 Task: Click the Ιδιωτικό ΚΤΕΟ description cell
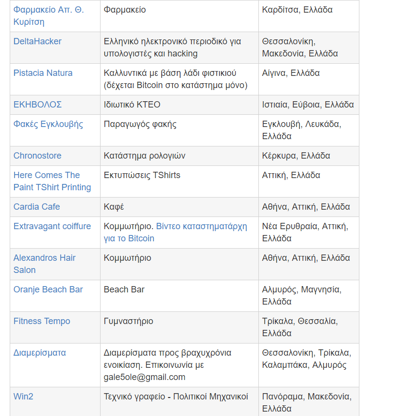tap(132, 105)
